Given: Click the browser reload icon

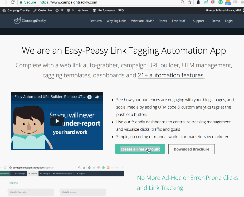Looking at the screenshot, I should pyautogui.click(x=12, y=2).
